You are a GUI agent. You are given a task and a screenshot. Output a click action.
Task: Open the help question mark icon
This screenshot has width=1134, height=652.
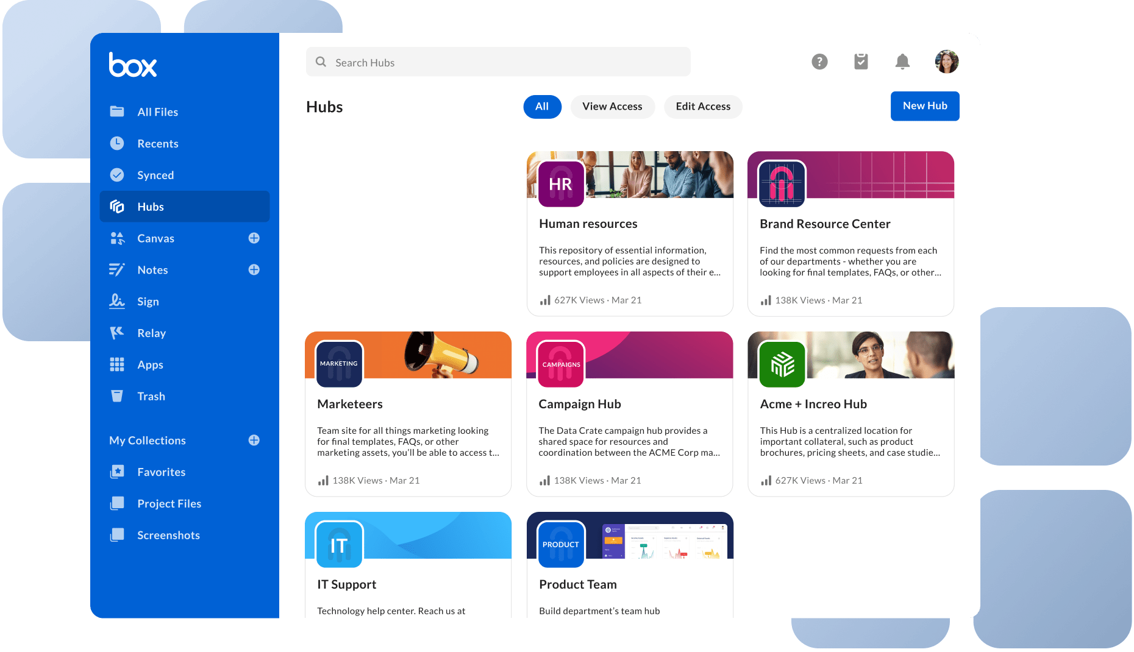click(819, 62)
